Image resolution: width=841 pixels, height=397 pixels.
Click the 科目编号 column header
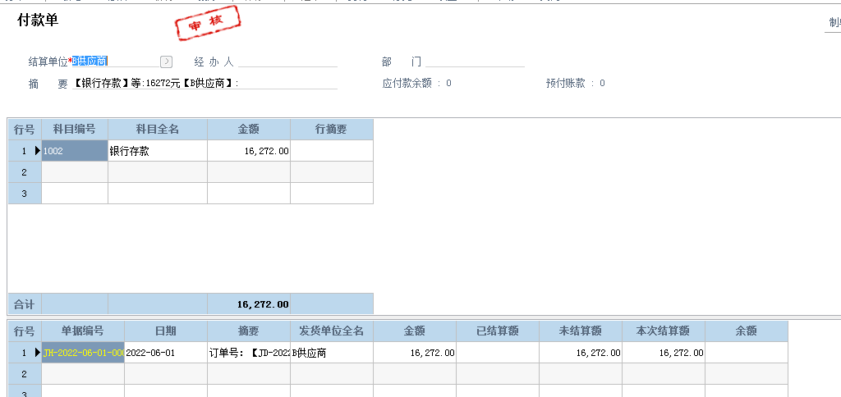point(75,130)
